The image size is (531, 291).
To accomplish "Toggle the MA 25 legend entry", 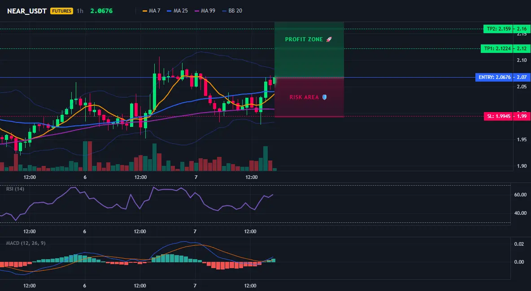I will click(177, 11).
